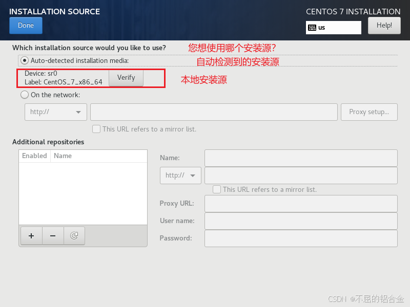
Task: Click the plus icon to add repository
Action: (31, 236)
